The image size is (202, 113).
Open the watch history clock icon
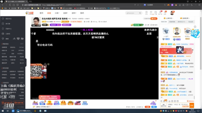click(146, 13)
